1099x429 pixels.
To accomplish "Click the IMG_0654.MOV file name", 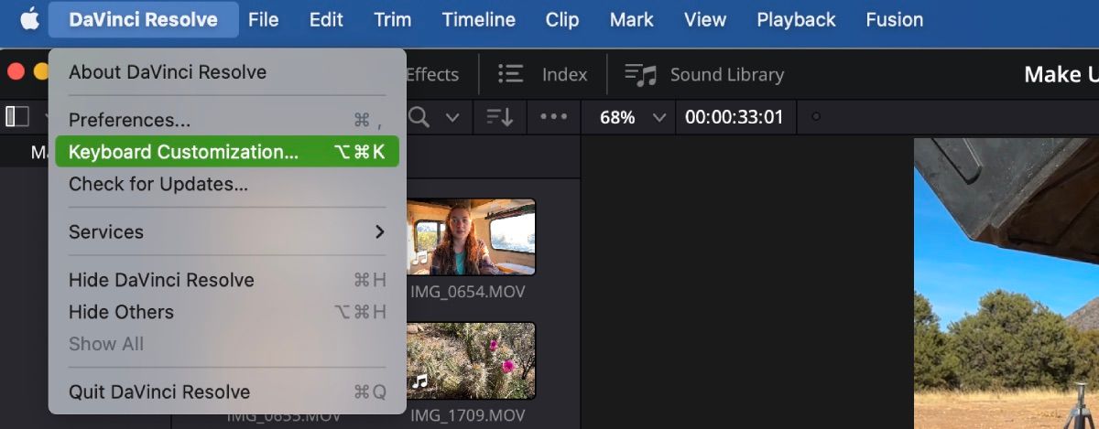I will [x=468, y=292].
